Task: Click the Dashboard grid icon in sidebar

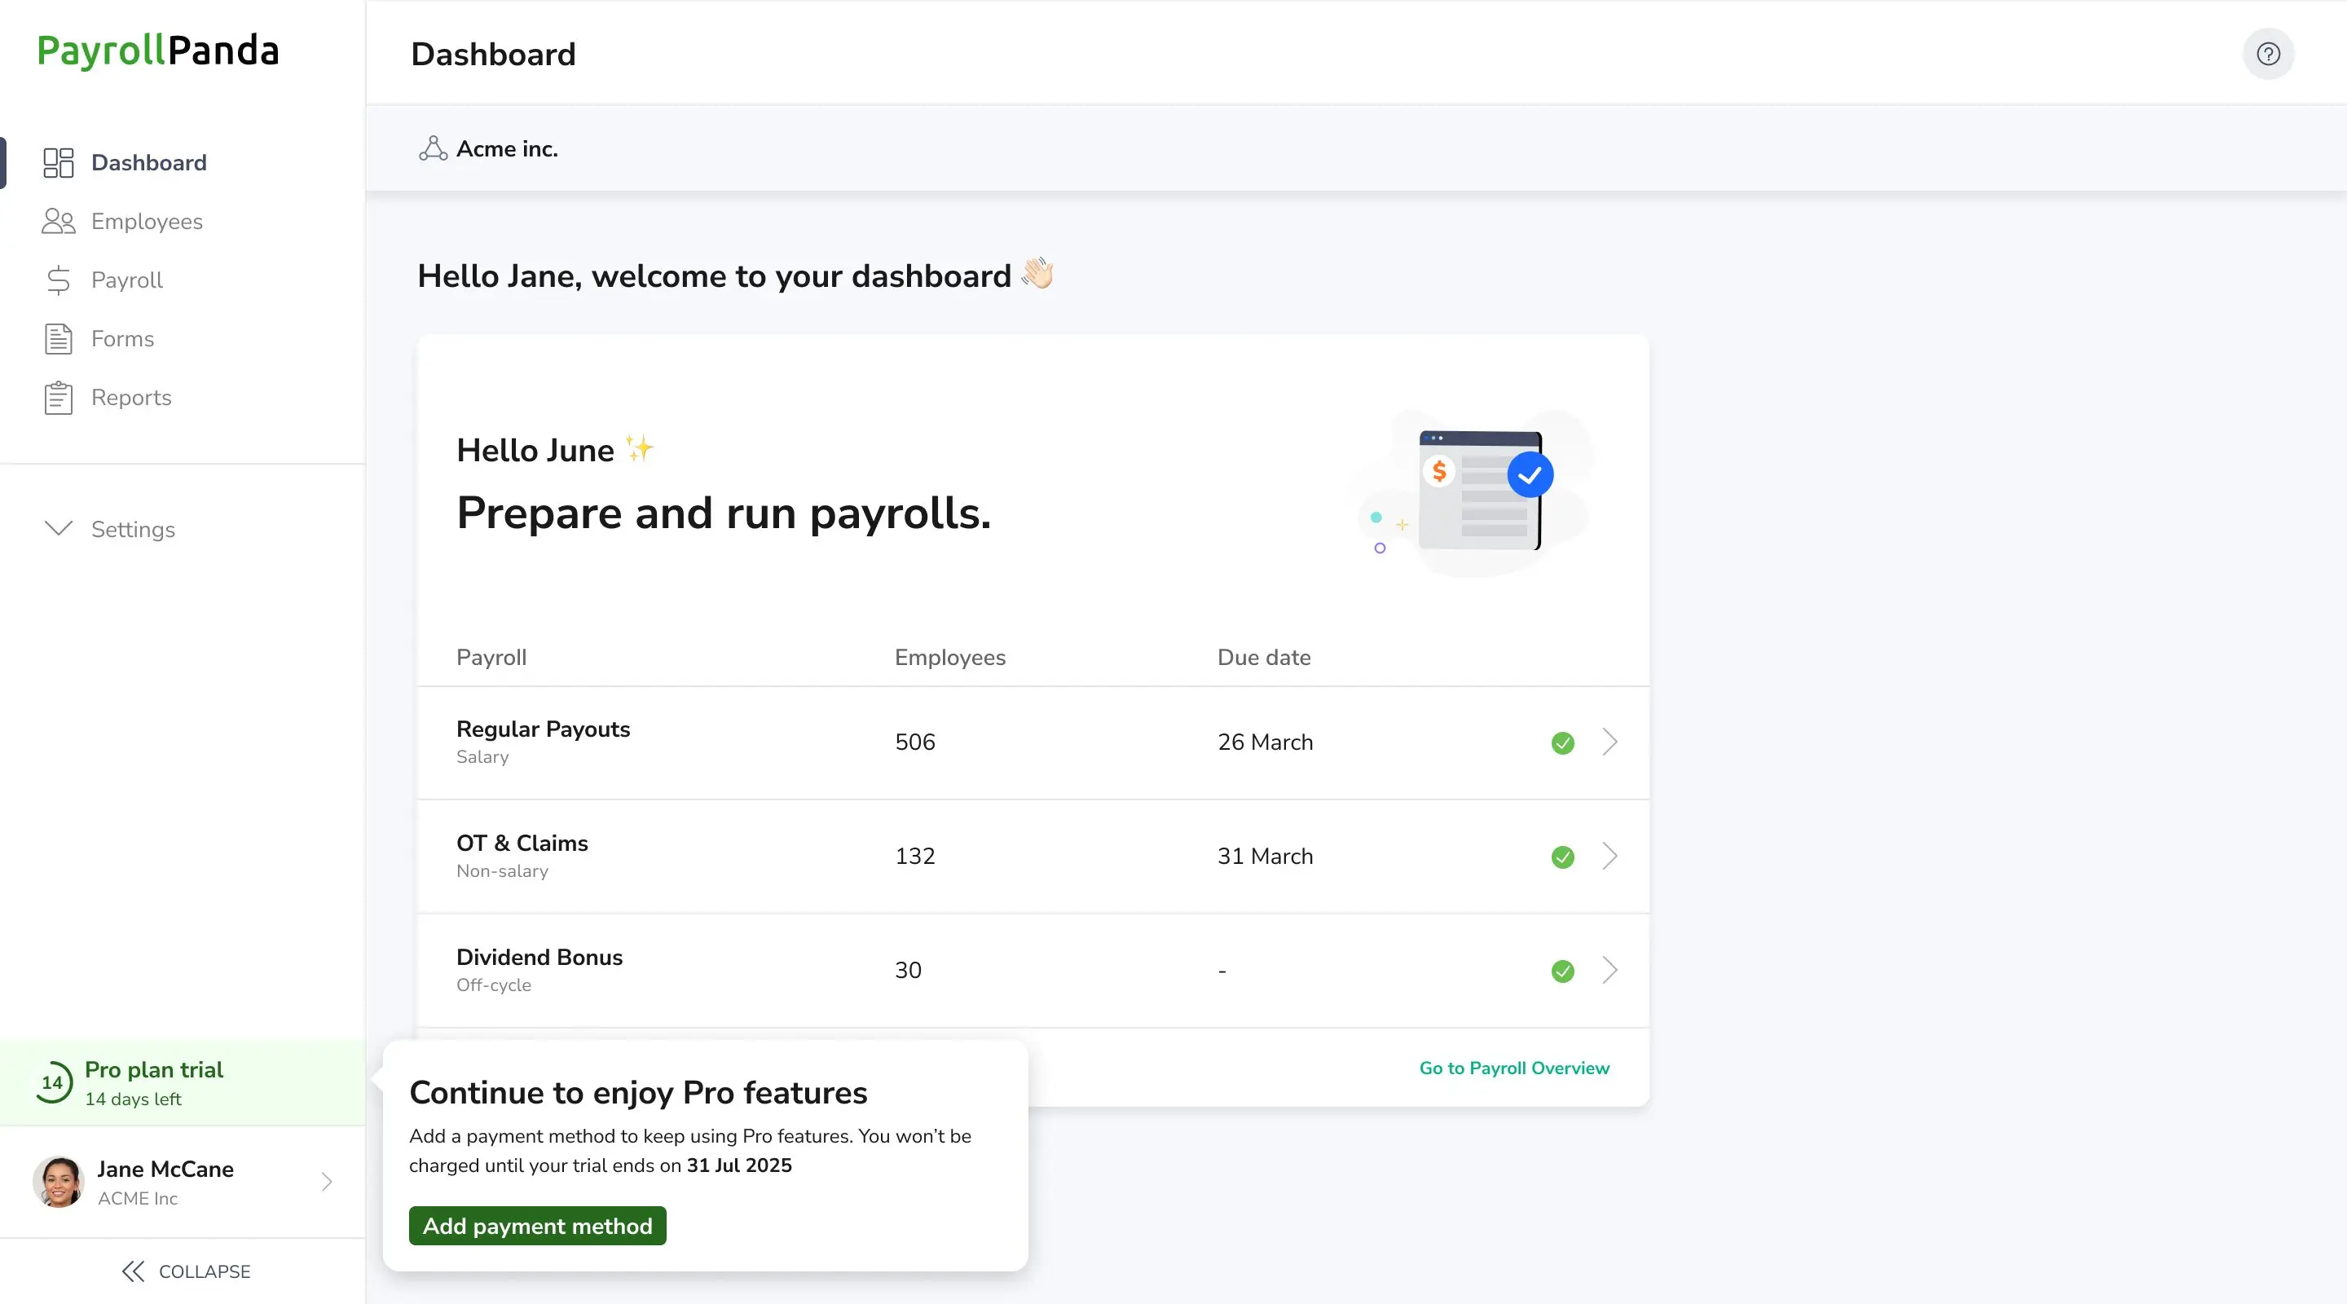Action: [59, 162]
